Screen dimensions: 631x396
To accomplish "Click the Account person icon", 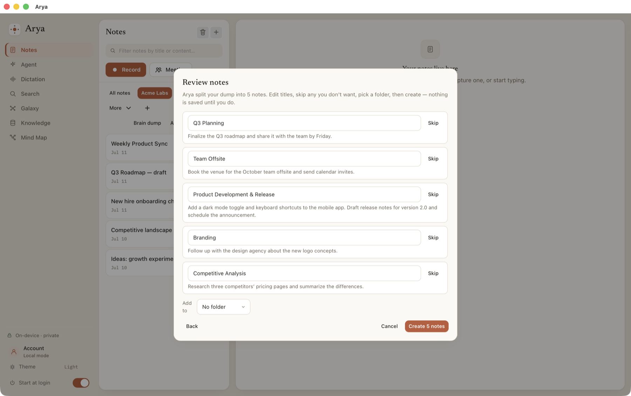I will (14, 351).
